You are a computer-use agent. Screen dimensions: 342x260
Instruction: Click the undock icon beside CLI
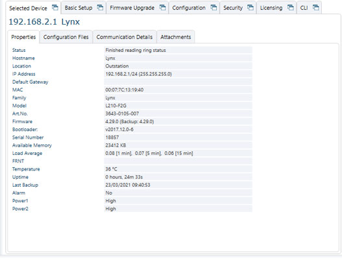pyautogui.click(x=316, y=8)
